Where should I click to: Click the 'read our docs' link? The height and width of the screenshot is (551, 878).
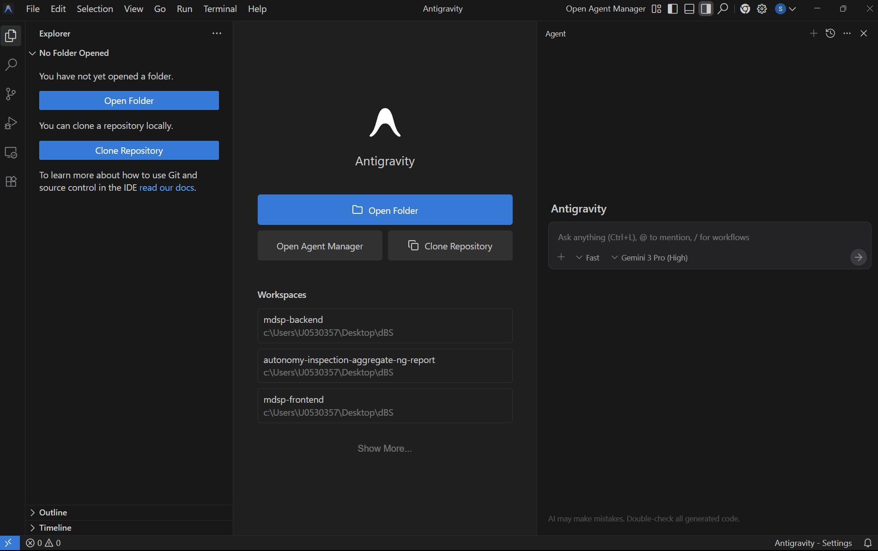[166, 188]
